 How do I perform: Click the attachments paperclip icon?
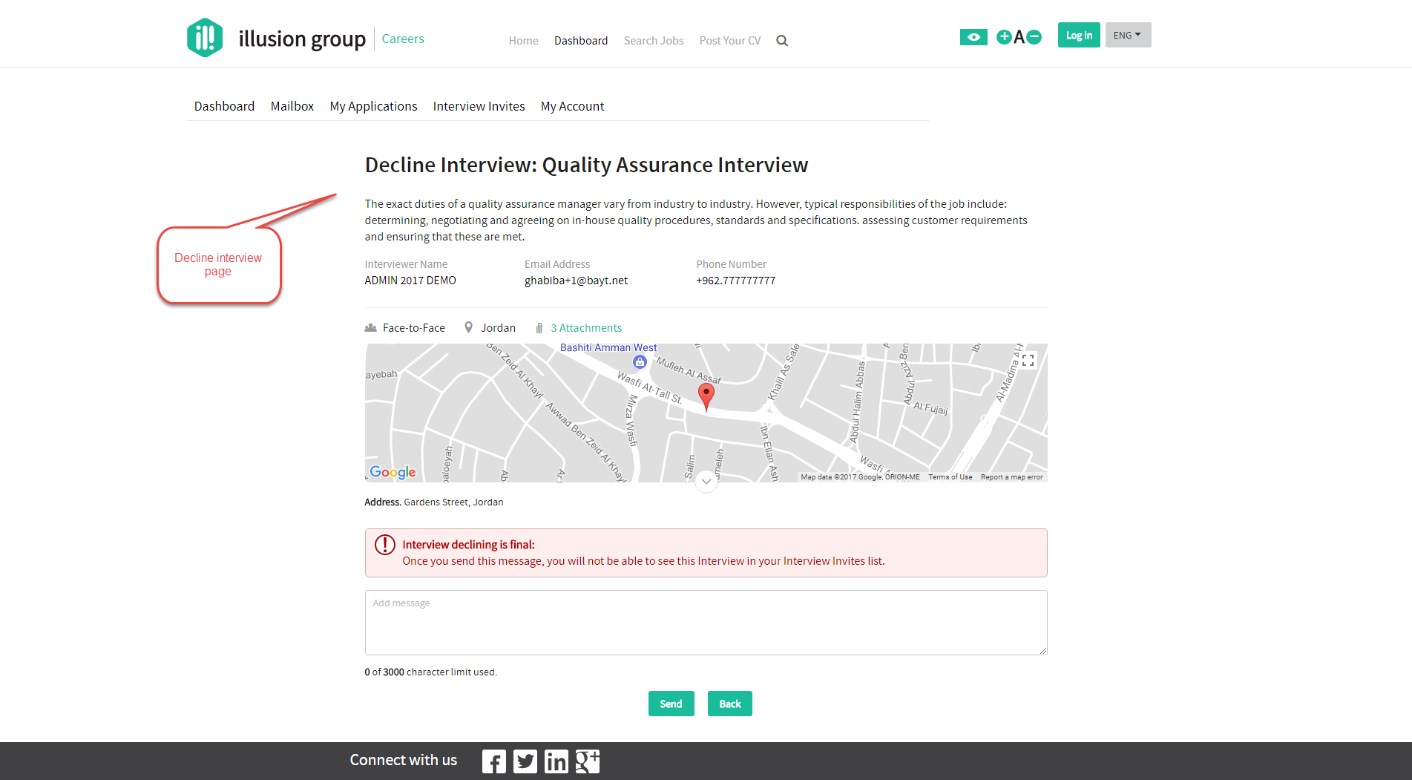(539, 328)
